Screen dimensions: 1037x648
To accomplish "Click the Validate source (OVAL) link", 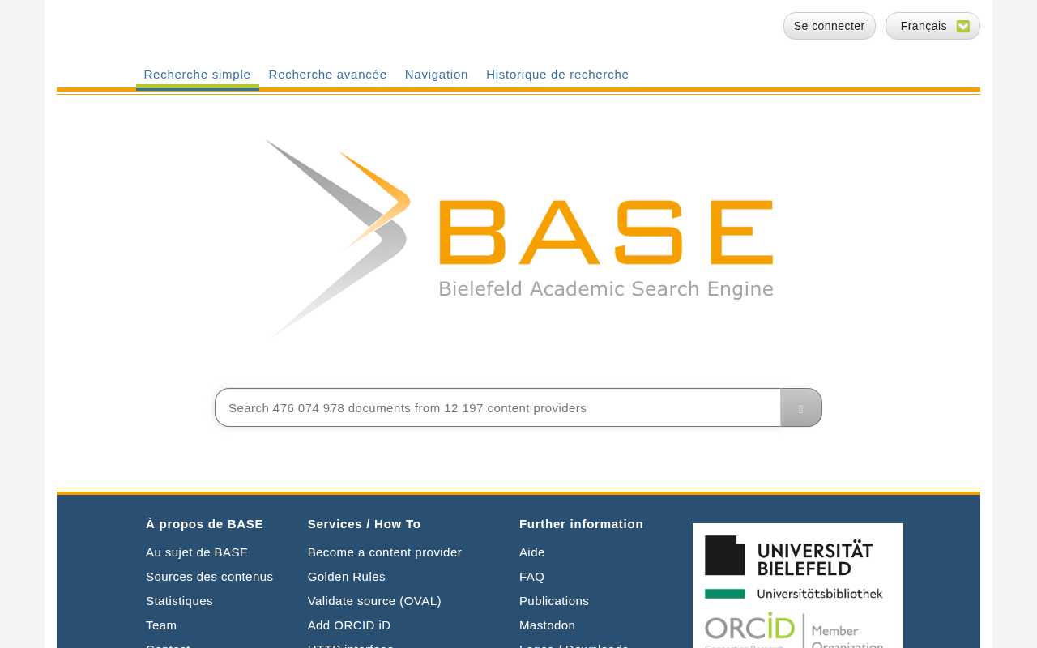I will [x=374, y=600].
